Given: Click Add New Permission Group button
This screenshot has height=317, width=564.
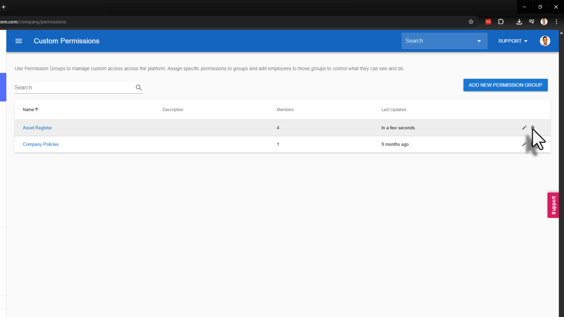Looking at the screenshot, I should click(505, 85).
